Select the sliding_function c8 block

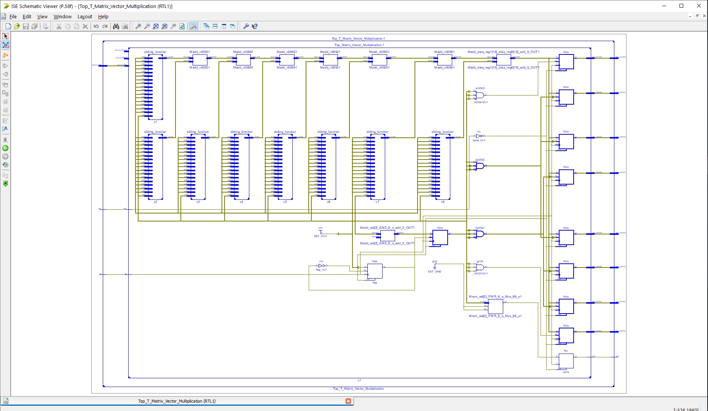[443, 167]
